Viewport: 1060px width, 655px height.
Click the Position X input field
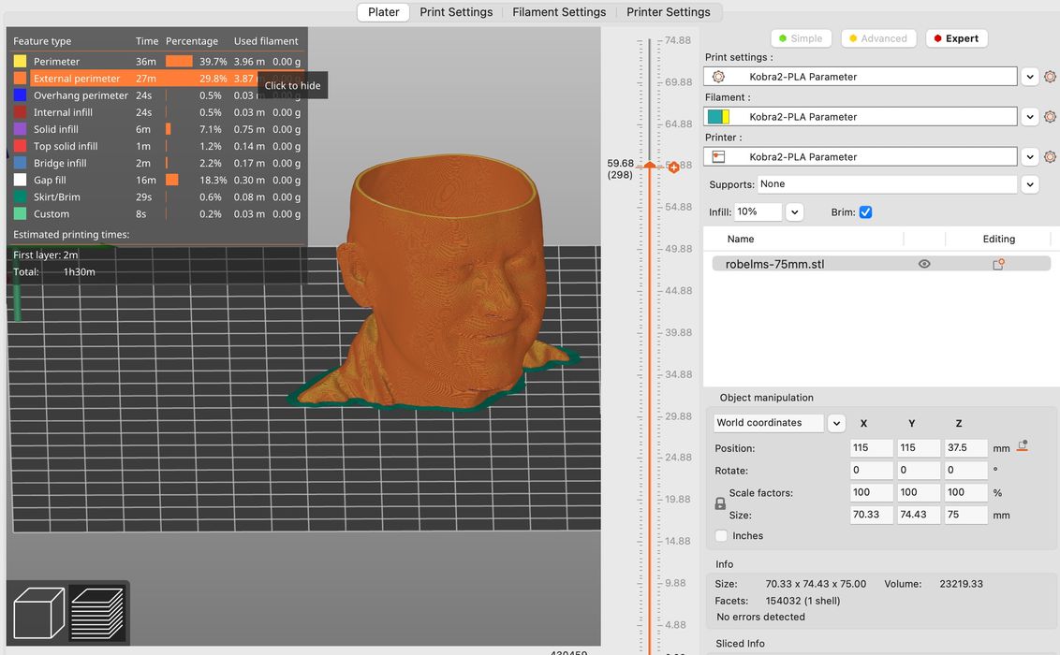point(872,447)
